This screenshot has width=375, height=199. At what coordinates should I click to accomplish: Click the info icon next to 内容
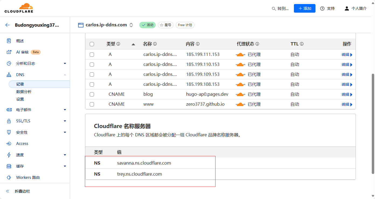pyautogui.click(x=198, y=44)
